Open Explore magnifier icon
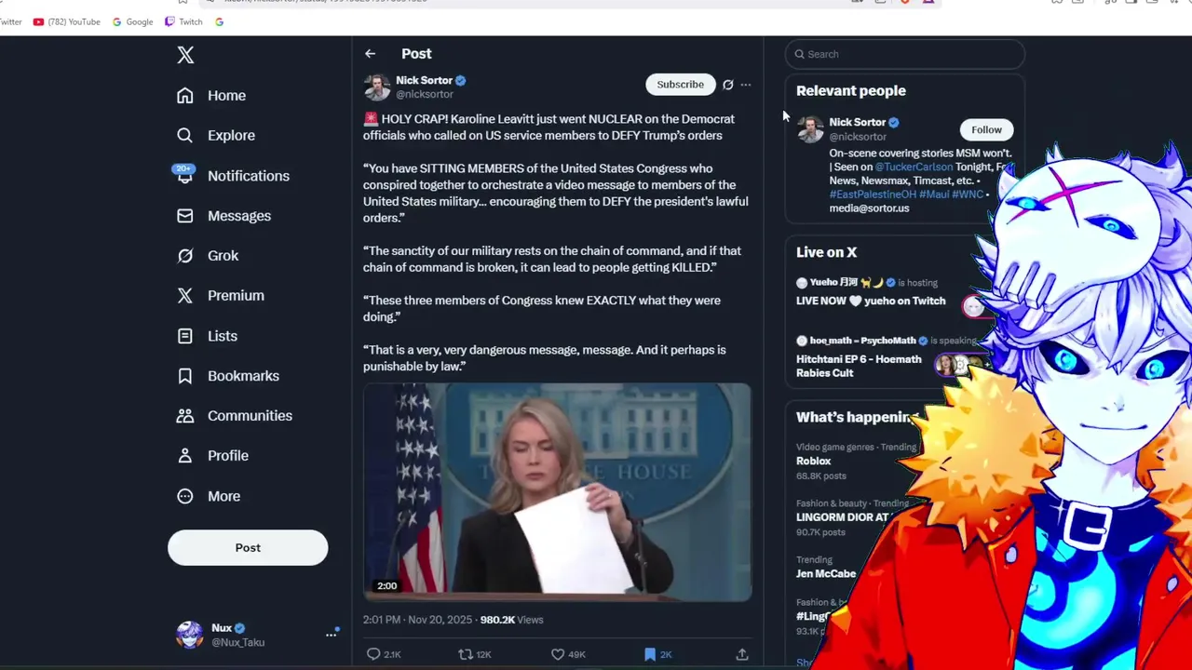The image size is (1192, 670). point(185,136)
